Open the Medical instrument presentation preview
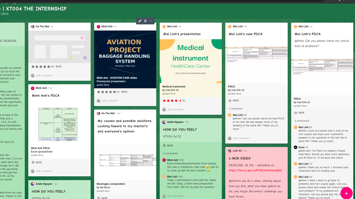This screenshot has width=355, height=199. click(x=191, y=60)
